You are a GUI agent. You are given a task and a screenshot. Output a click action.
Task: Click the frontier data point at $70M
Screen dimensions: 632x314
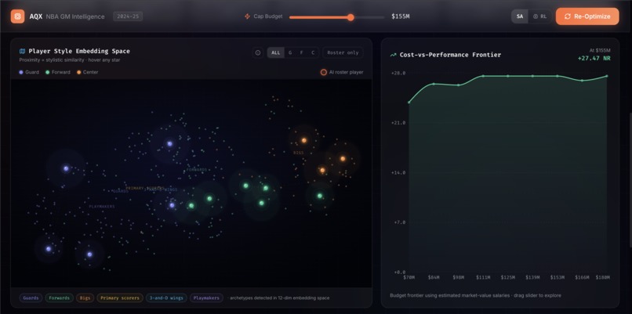409,103
